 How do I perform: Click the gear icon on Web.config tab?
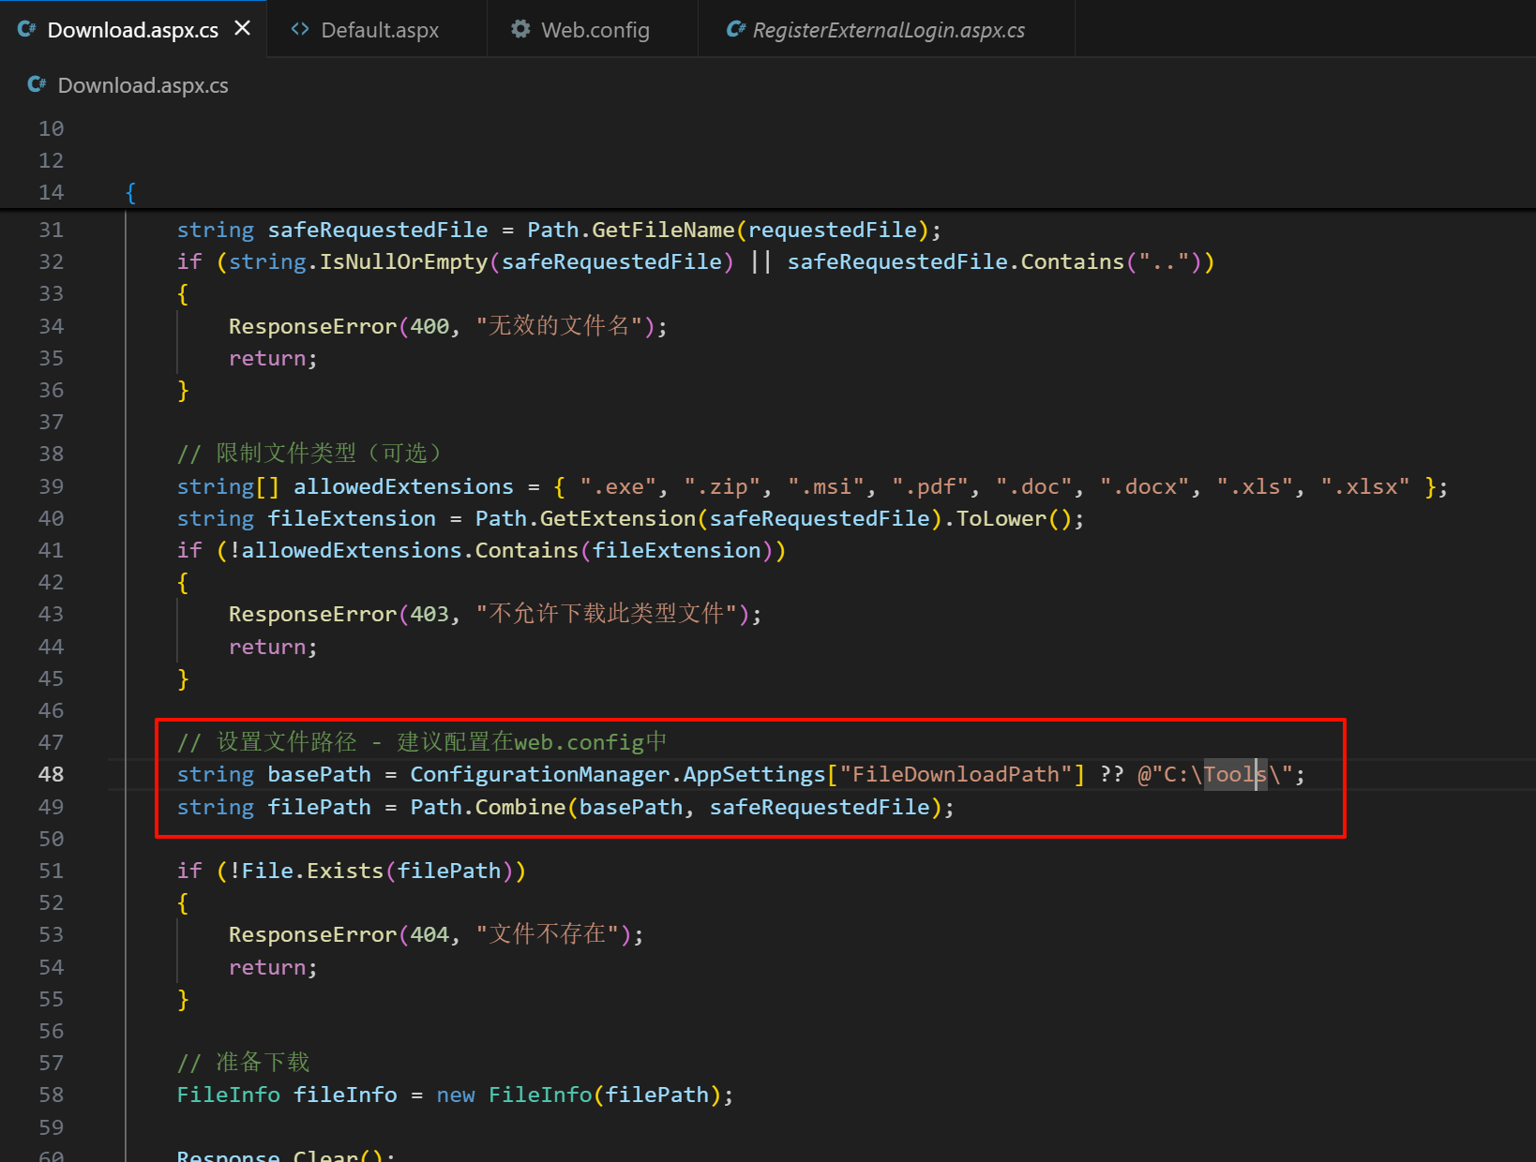pyautogui.click(x=520, y=29)
